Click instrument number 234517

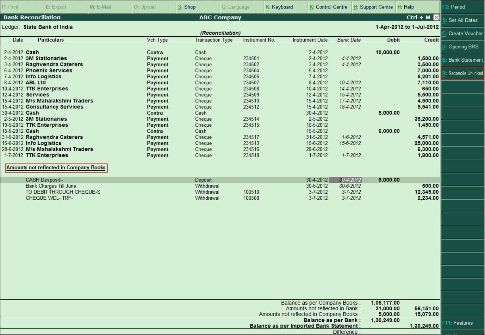[x=251, y=137]
